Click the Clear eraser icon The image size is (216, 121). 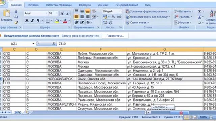[x=199, y=22]
